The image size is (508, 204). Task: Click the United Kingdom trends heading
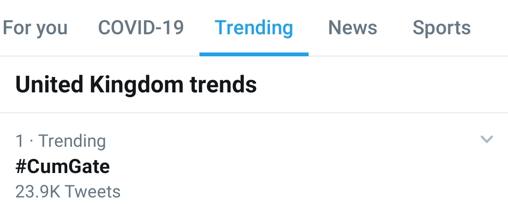coord(136,85)
